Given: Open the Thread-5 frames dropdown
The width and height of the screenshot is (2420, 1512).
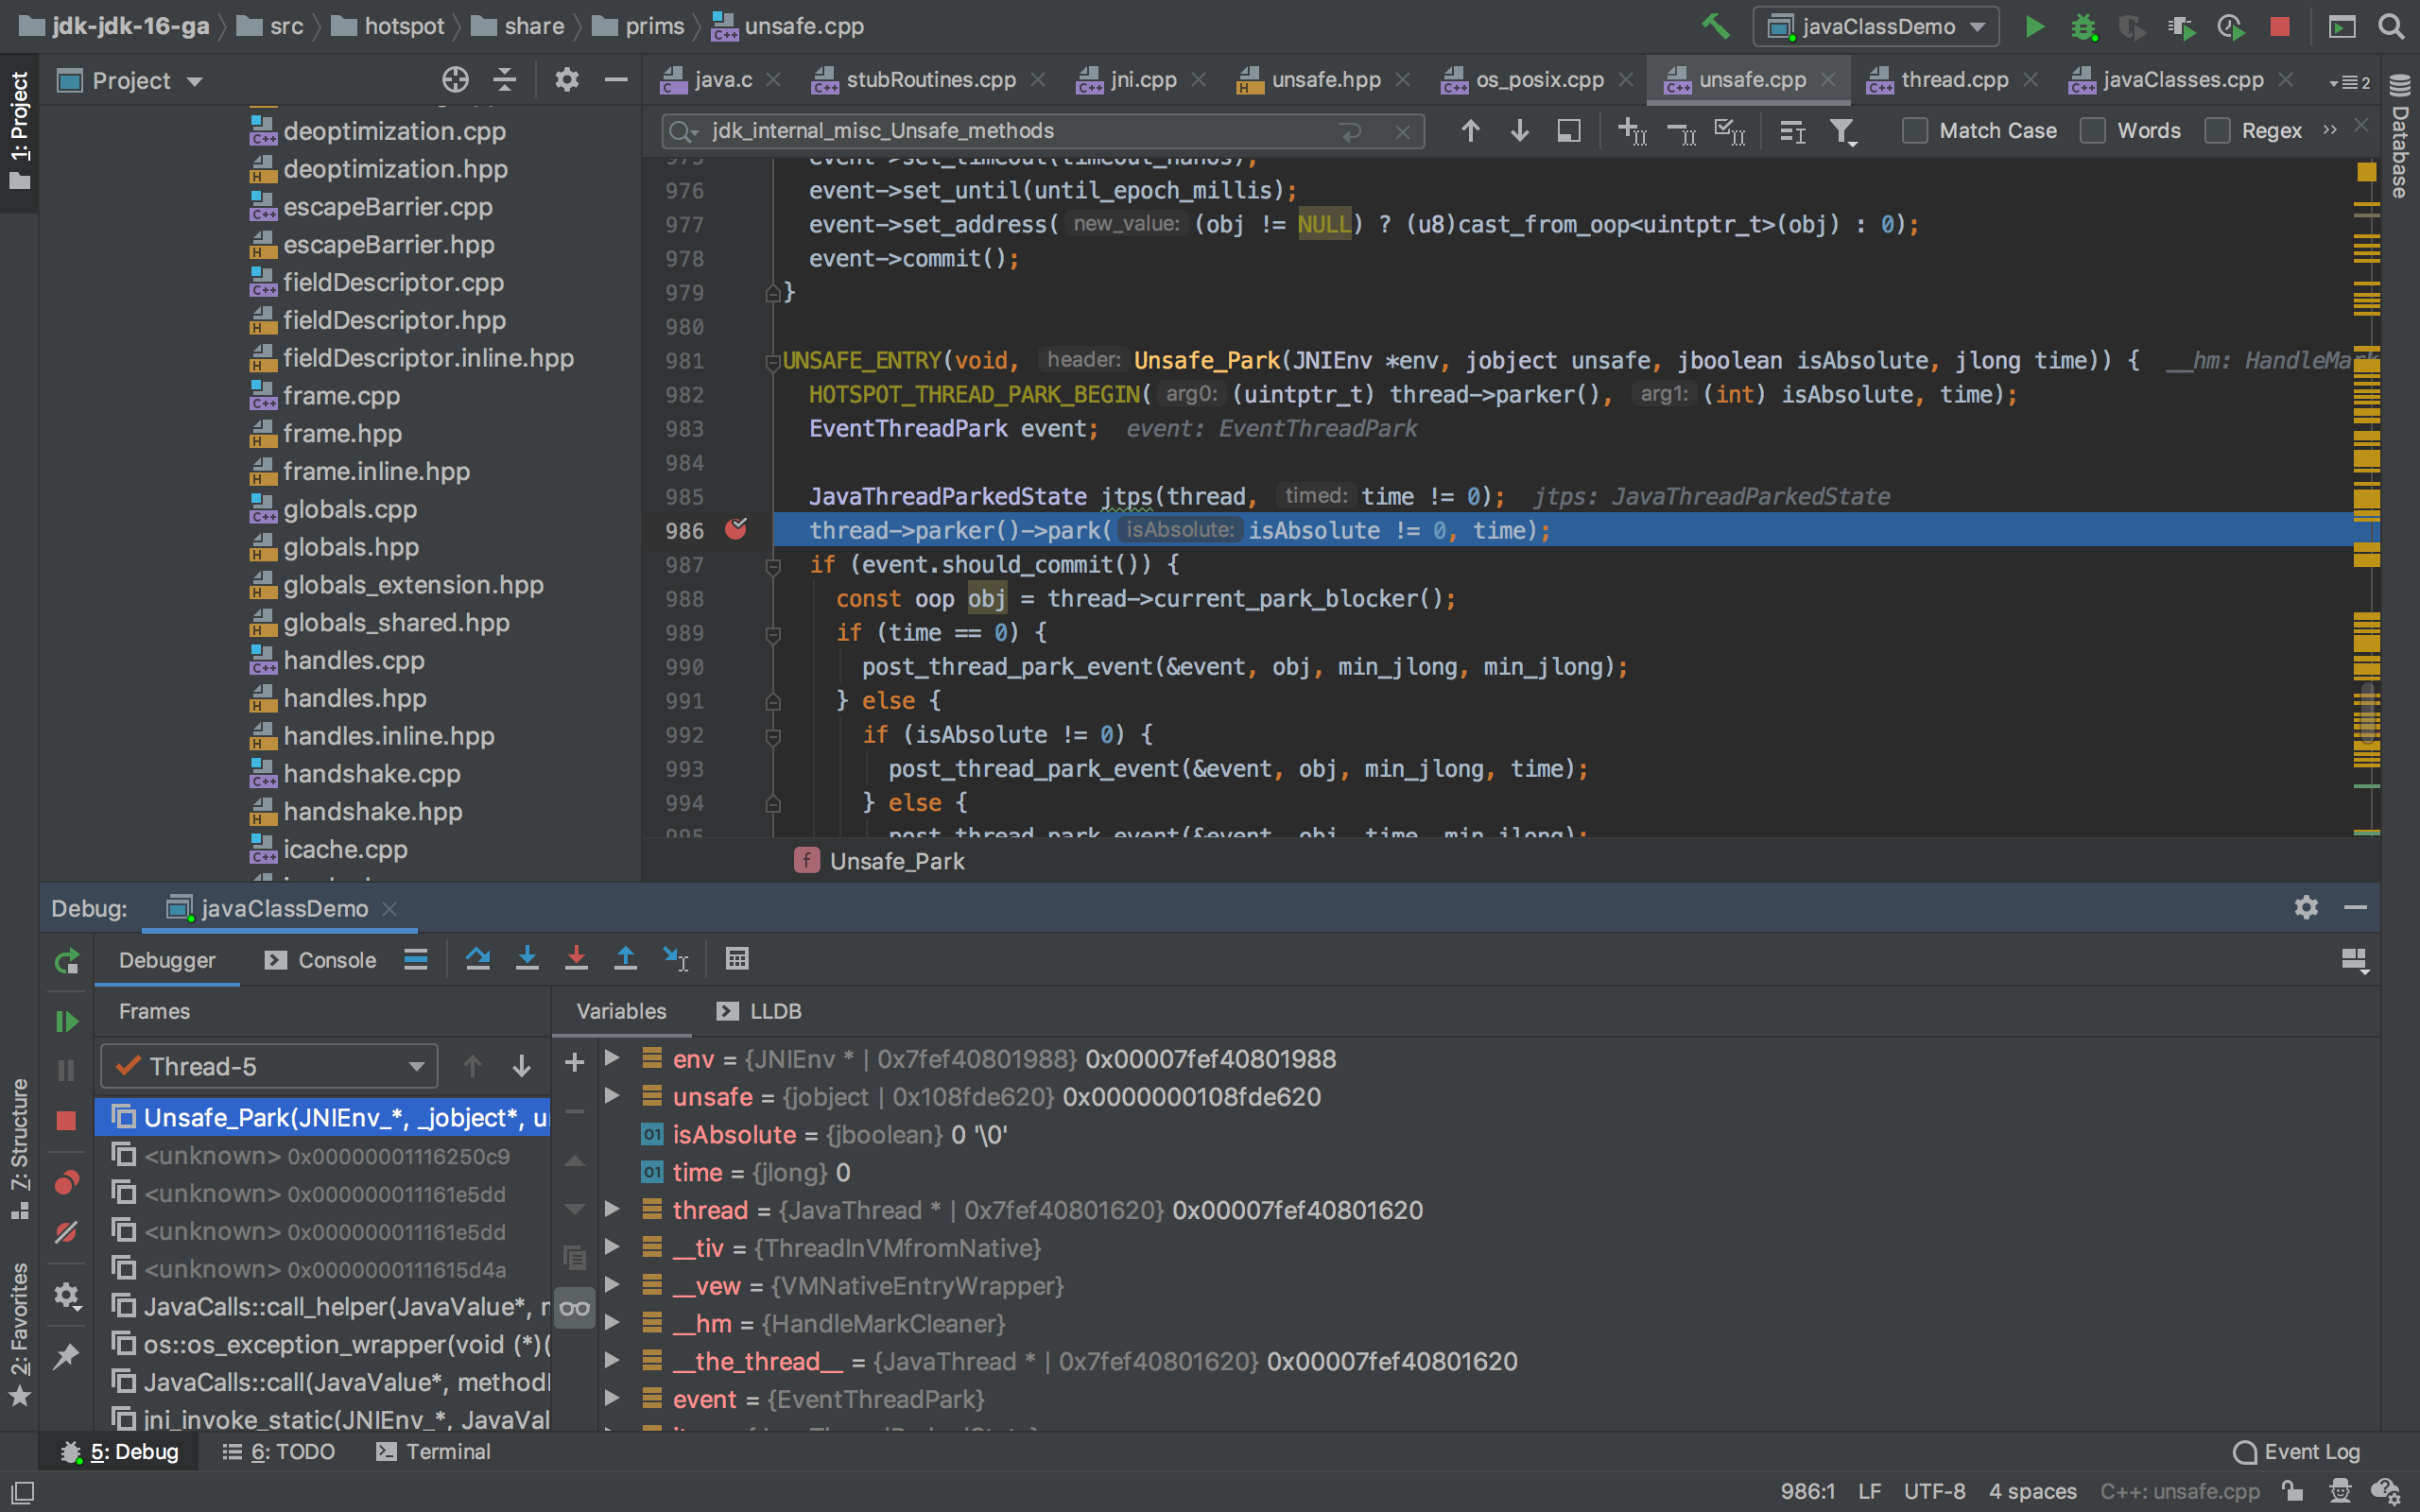Looking at the screenshot, I should click(269, 1066).
